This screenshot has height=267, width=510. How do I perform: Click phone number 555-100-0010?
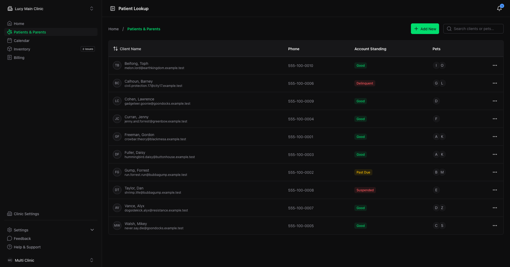300,66
